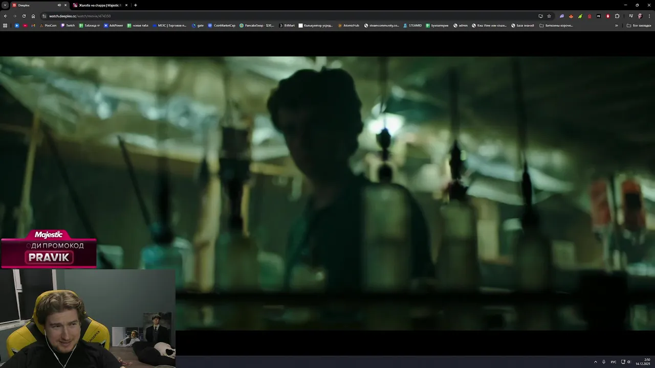This screenshot has height=368, width=655.
Task: Click the install app icon in address bar
Action: (541, 16)
